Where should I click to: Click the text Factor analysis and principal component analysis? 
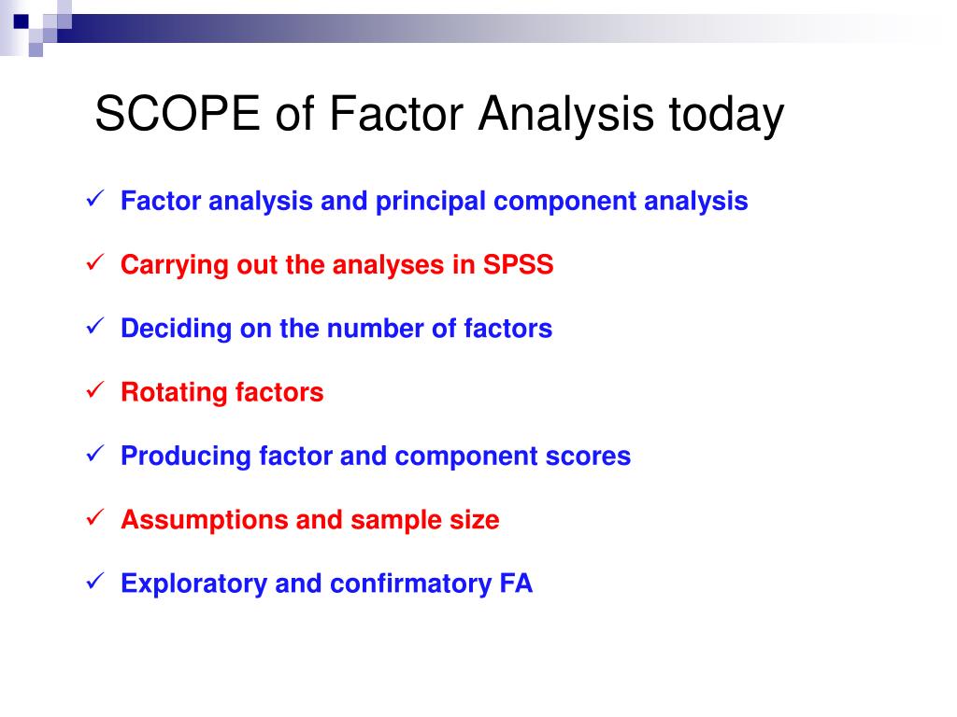point(434,202)
